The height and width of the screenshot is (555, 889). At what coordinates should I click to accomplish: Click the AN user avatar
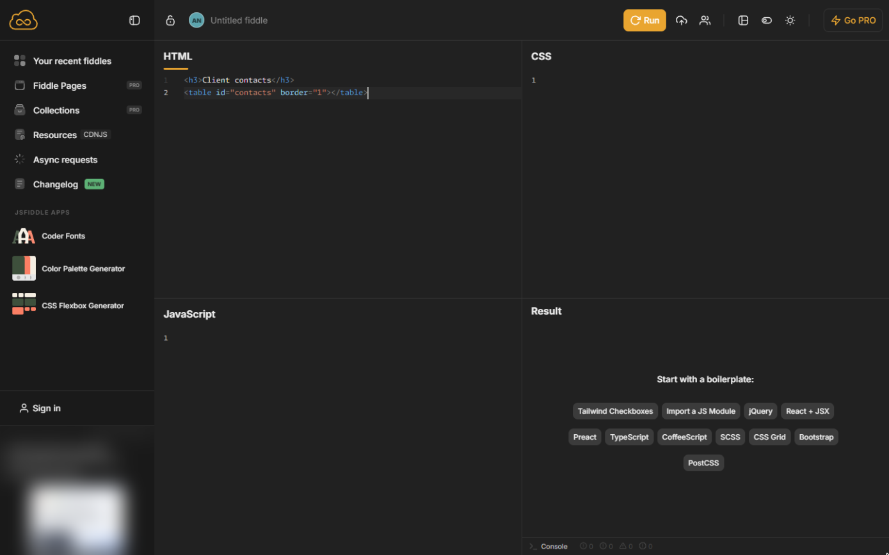coord(196,20)
